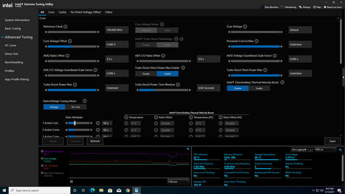345x194 pixels.
Task: Click Report an Issue
Action: 332,7
